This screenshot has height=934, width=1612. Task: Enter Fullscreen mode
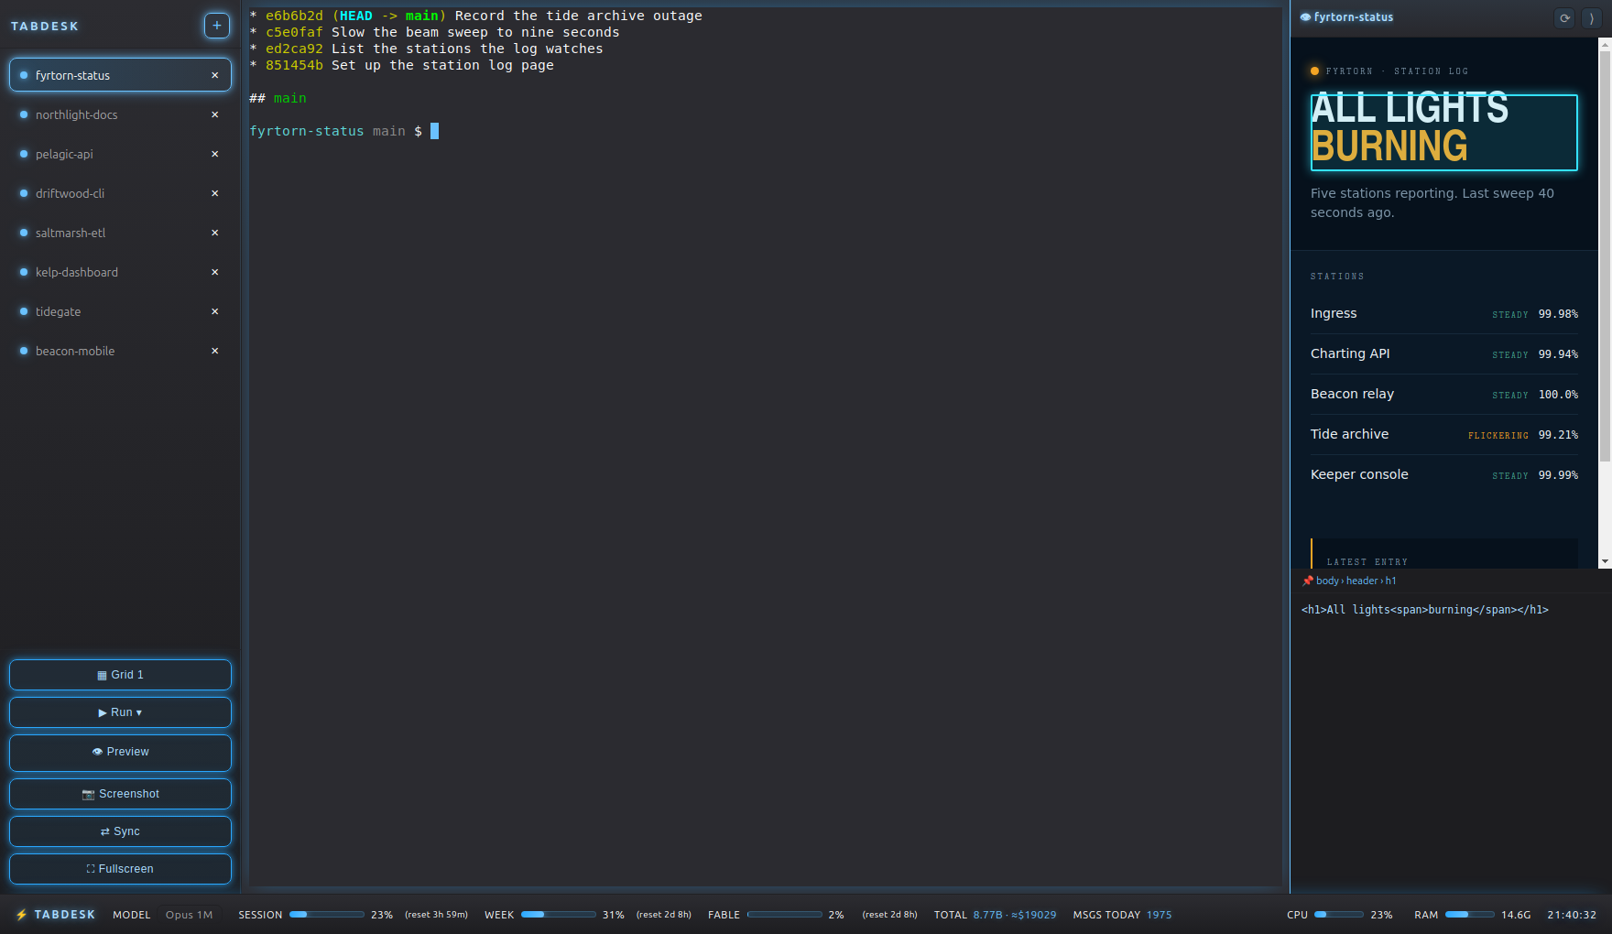pos(120,869)
